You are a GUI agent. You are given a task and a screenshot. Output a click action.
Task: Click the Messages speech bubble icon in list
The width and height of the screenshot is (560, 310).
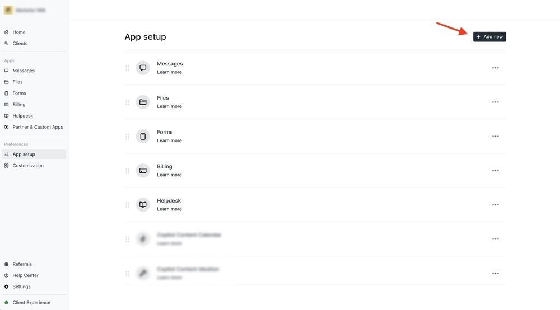pyautogui.click(x=143, y=68)
